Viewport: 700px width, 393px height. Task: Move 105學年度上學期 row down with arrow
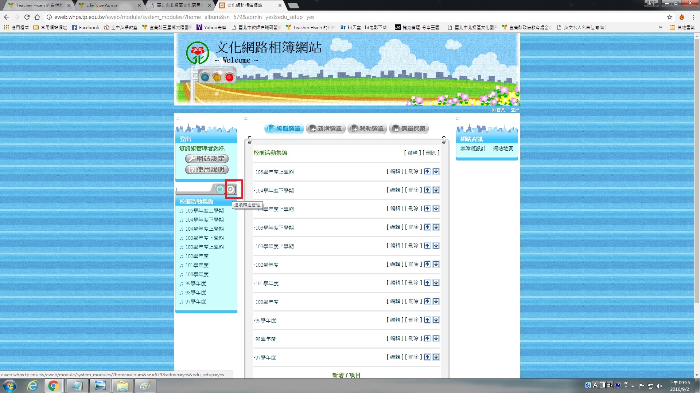pos(436,171)
